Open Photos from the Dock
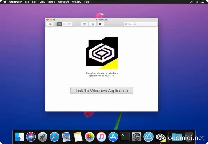Image resolution: width=208 pixels, height=144 pixels. [x=89, y=137]
